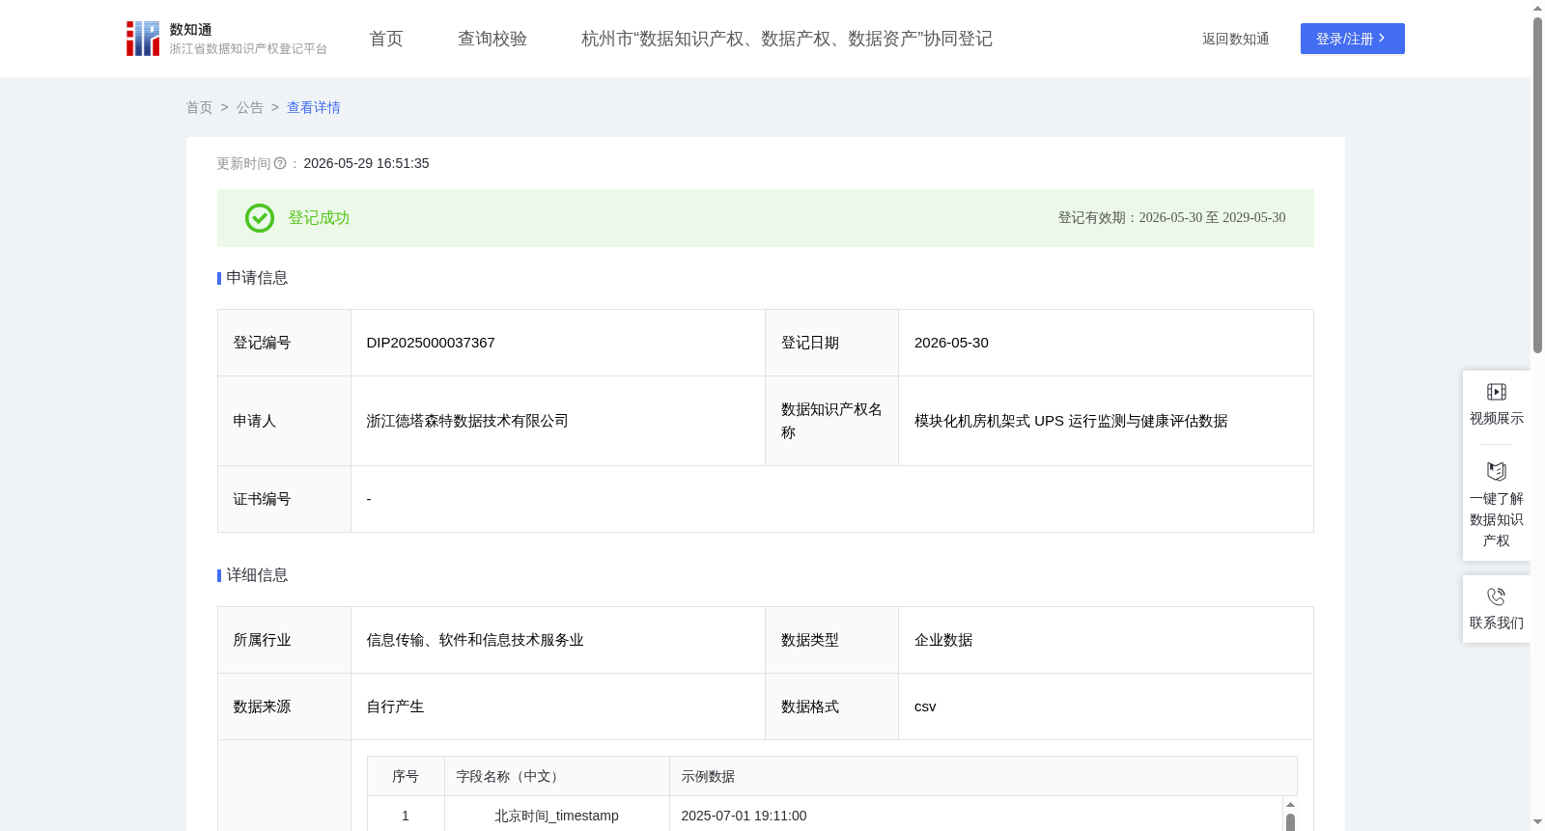Open the 查询校验 navigation menu
The width and height of the screenshot is (1545, 831).
click(492, 39)
